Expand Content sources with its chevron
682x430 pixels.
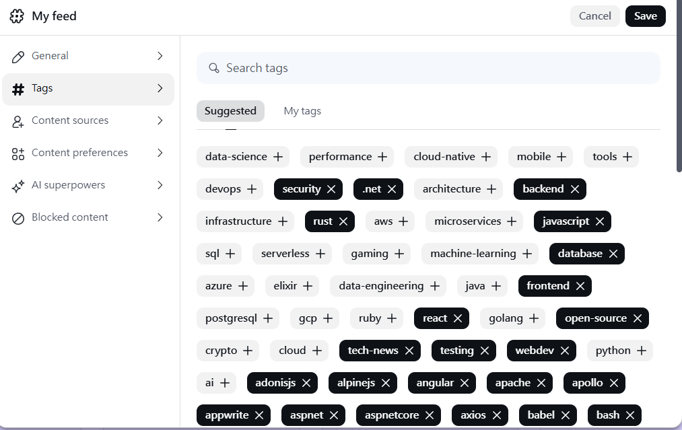click(160, 120)
